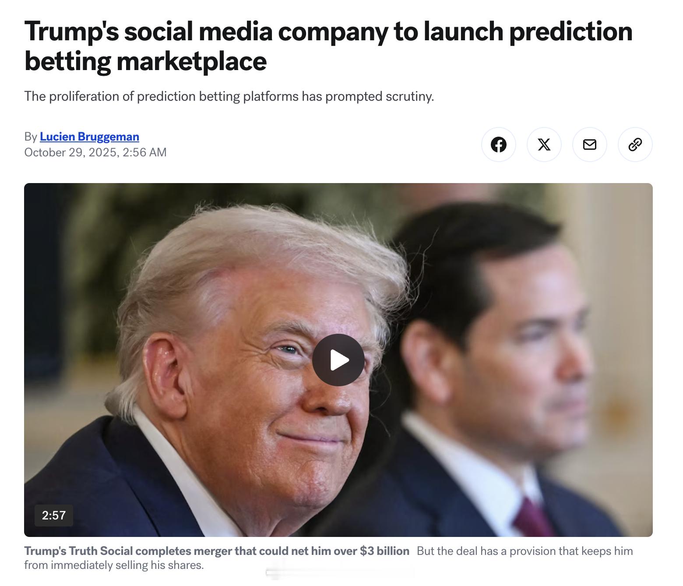Viewport: 683px width, 586px height.
Task: Open Lucien Bruggeman's author page
Action: [x=89, y=137]
